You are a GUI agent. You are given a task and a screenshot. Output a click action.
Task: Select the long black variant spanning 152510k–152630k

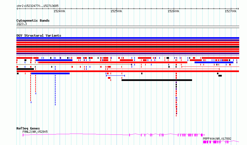pyautogui.click(x=157, y=80)
